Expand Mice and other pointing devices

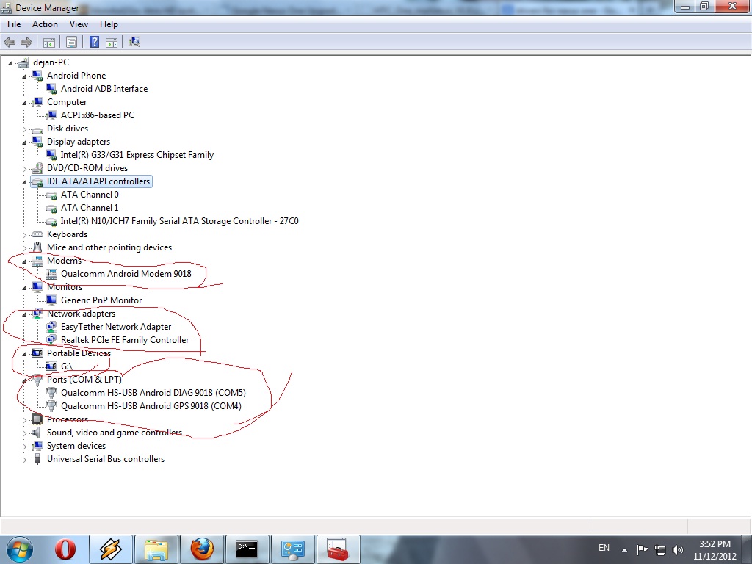click(x=24, y=248)
